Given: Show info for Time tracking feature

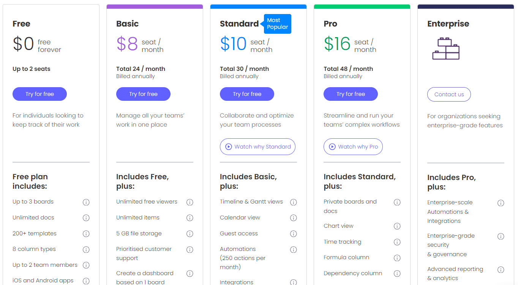Looking at the screenshot, I should [397, 242].
